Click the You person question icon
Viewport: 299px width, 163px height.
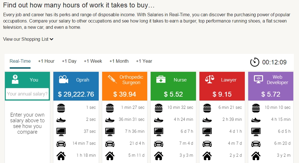tap(15, 80)
